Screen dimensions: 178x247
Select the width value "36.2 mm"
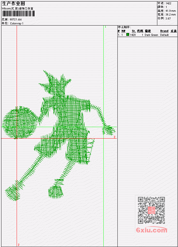click(171, 15)
